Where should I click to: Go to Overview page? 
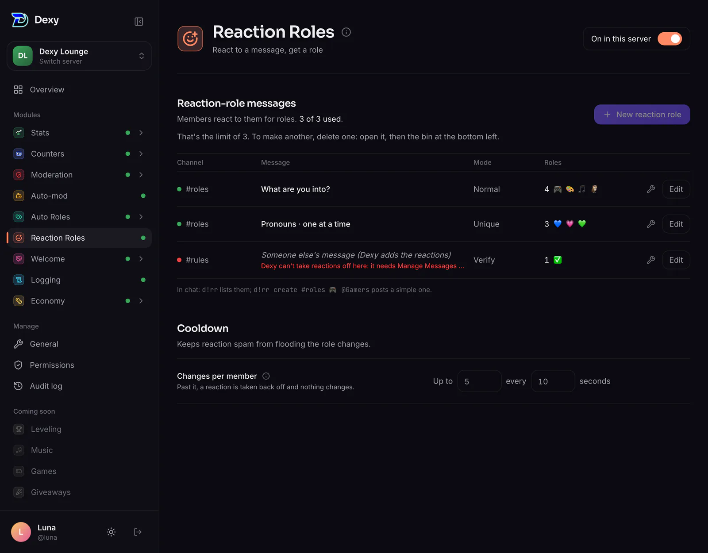80,90
